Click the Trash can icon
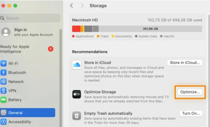 pos(77,116)
